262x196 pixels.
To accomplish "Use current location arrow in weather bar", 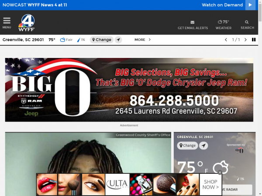I will click(x=118, y=40).
